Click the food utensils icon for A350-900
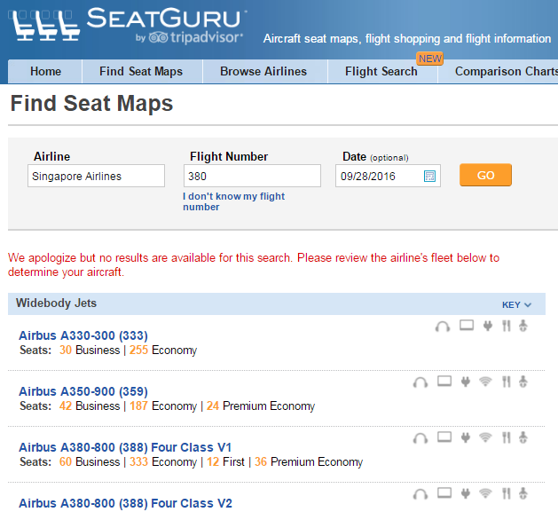 tap(506, 382)
